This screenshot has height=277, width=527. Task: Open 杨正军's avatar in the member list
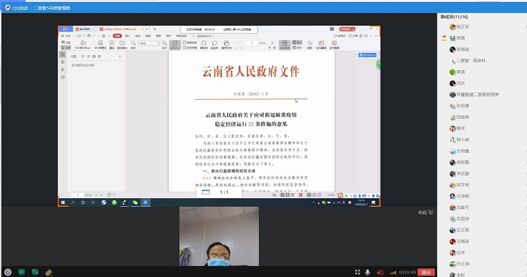[x=453, y=27]
